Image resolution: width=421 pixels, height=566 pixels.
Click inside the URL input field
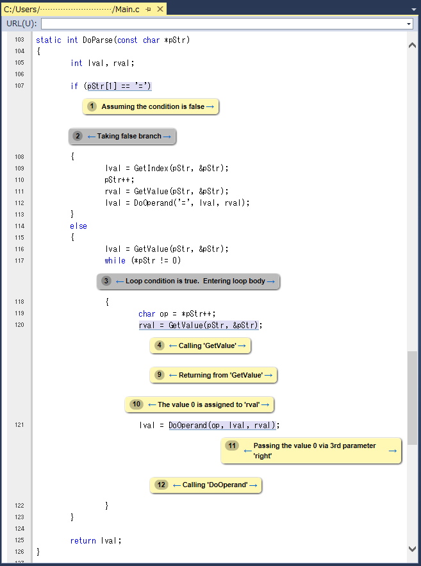pyautogui.click(x=224, y=24)
